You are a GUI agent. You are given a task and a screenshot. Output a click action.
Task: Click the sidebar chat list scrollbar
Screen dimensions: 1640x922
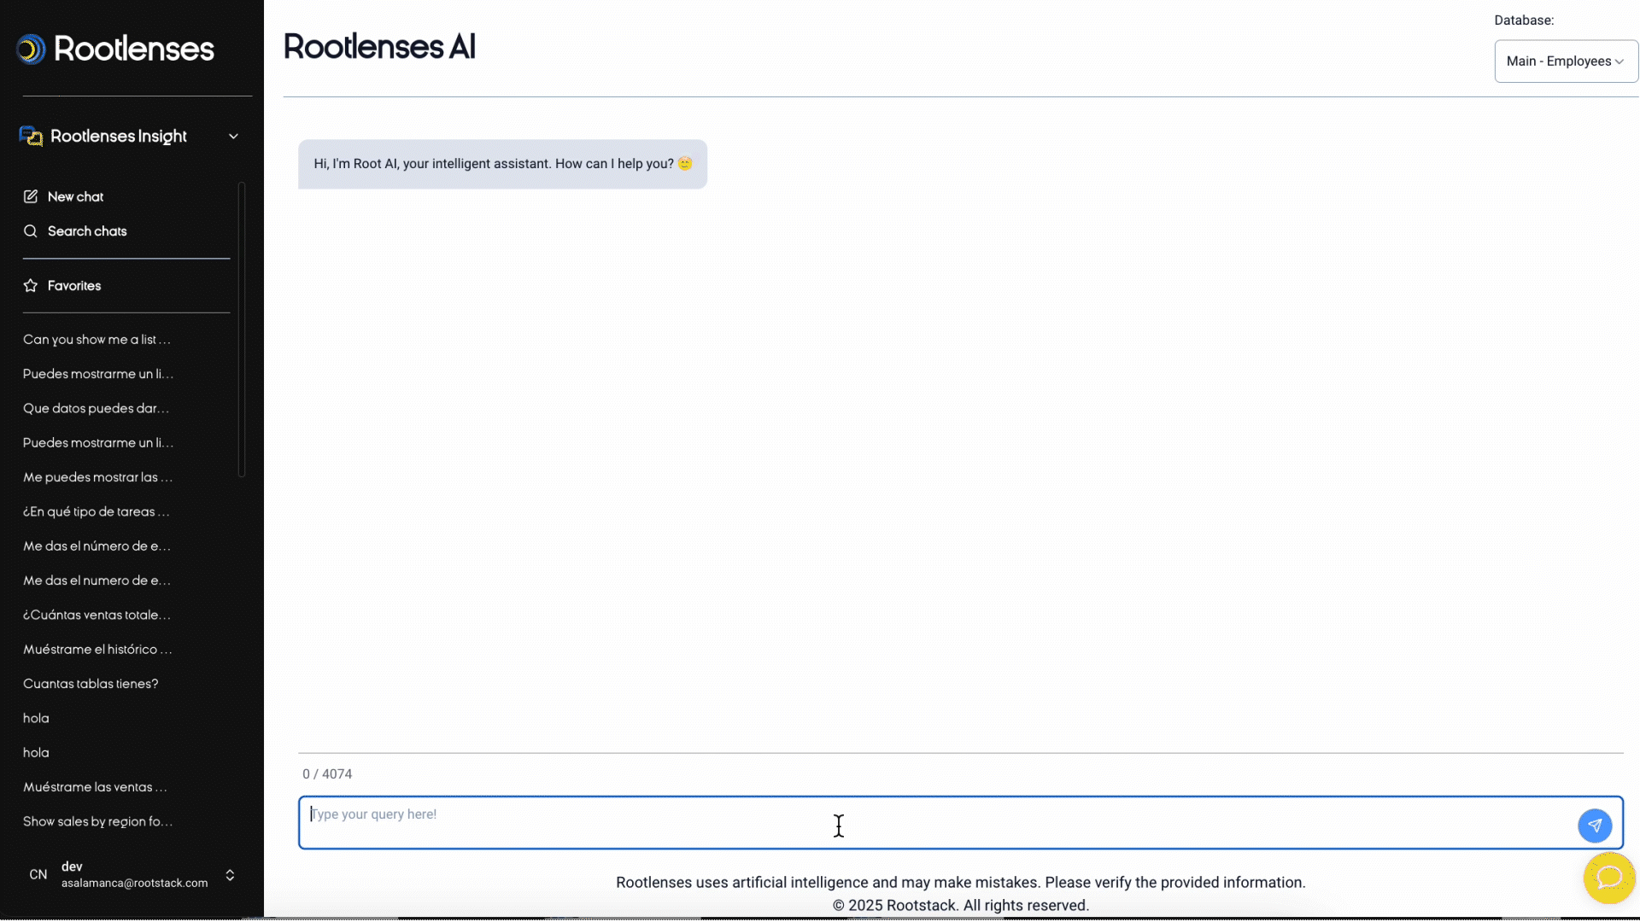coord(242,330)
